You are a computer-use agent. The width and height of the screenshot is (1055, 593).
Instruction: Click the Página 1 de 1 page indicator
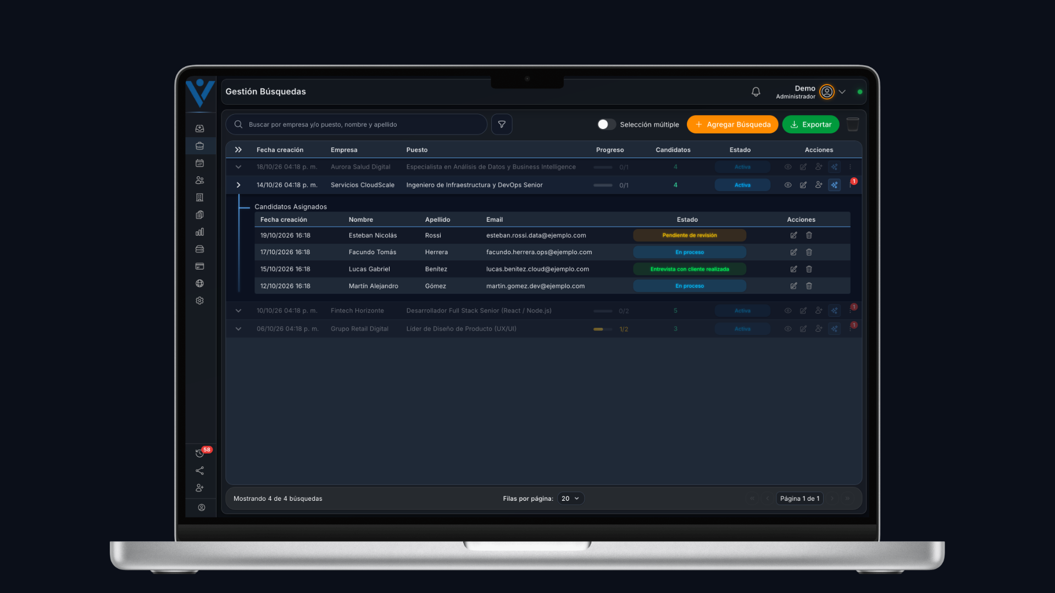[799, 499]
